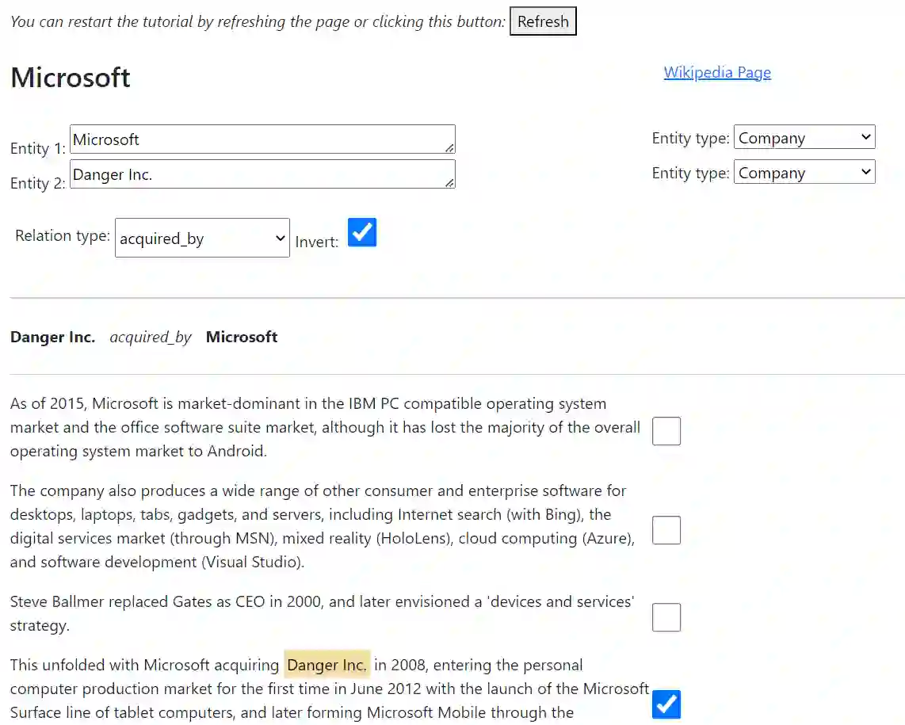This screenshot has width=905, height=725.
Task: Untick the checkbox for the Danger Inc. acquisition sentence
Action: coord(666,704)
